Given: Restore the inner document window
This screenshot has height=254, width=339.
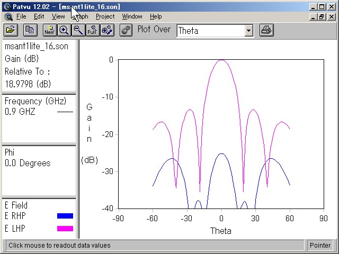Looking at the screenshot, I should [x=322, y=17].
